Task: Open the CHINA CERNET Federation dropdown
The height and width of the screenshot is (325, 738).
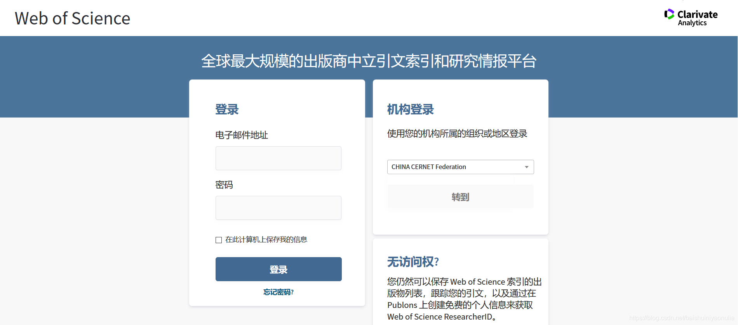Action: point(460,167)
